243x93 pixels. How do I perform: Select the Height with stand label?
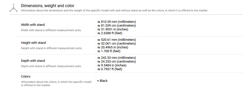(33, 43)
